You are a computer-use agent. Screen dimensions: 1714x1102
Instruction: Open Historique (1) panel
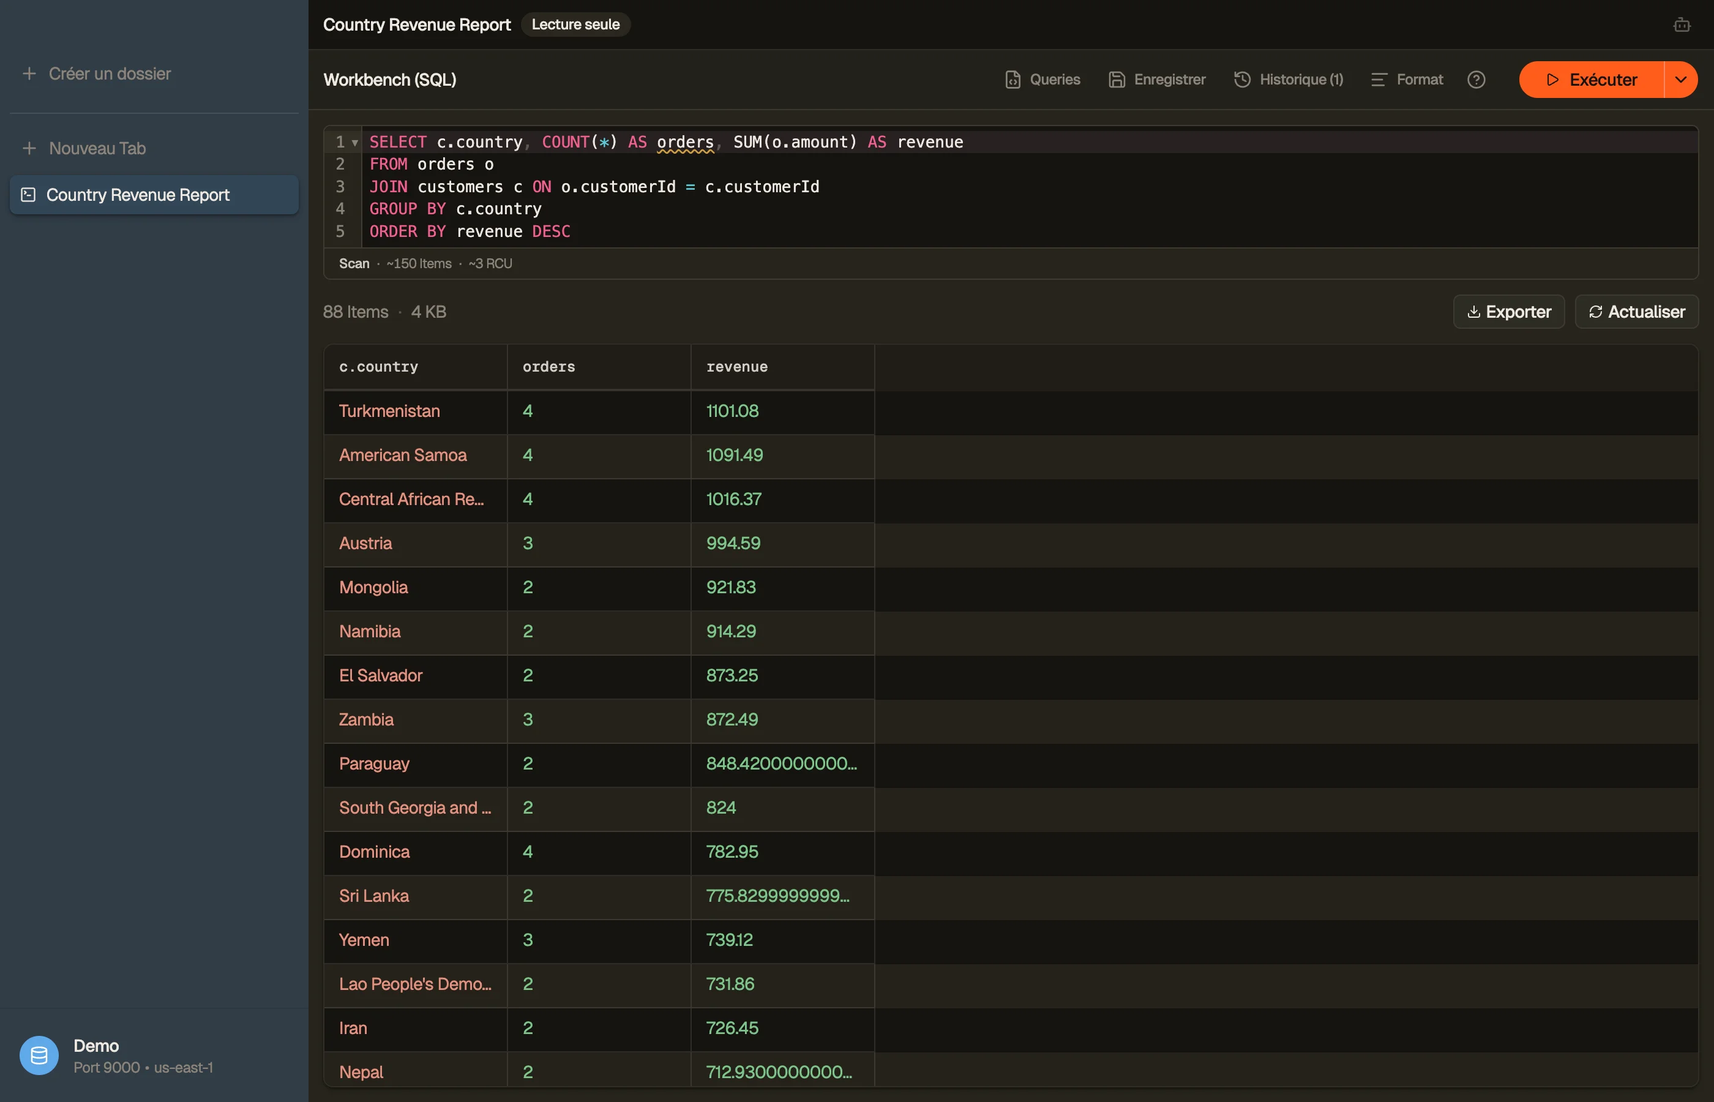coord(1289,80)
